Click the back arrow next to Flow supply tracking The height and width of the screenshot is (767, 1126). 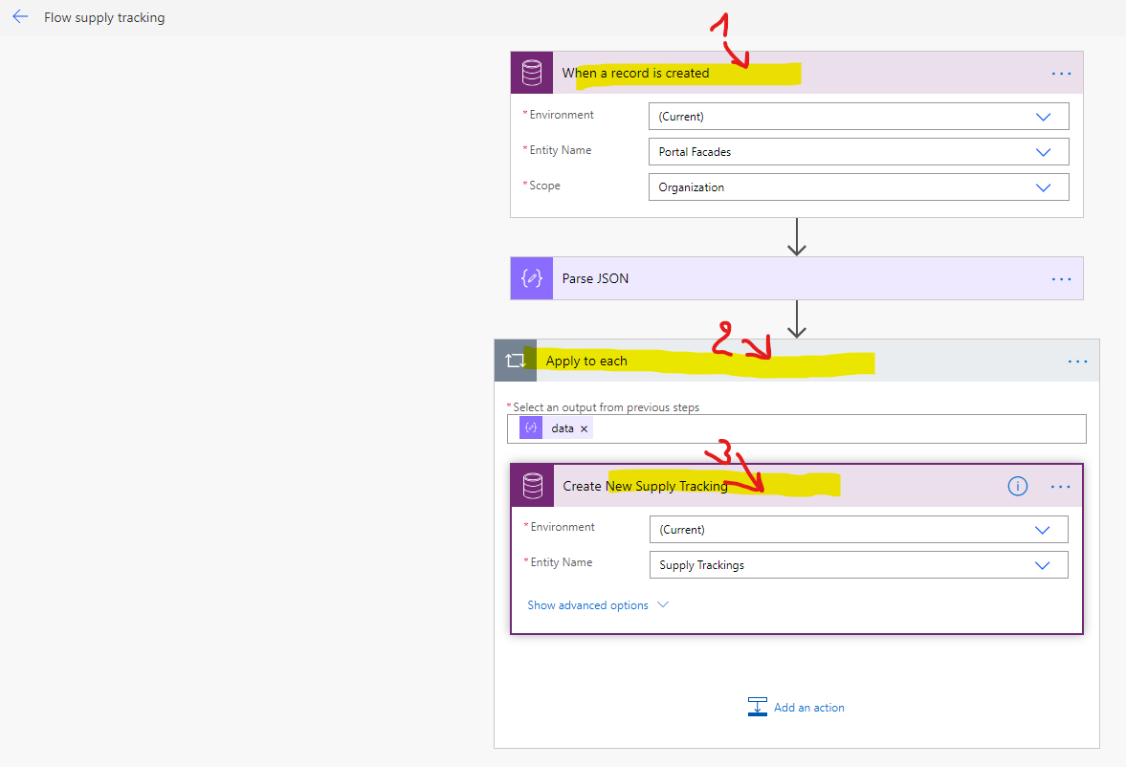click(x=20, y=16)
